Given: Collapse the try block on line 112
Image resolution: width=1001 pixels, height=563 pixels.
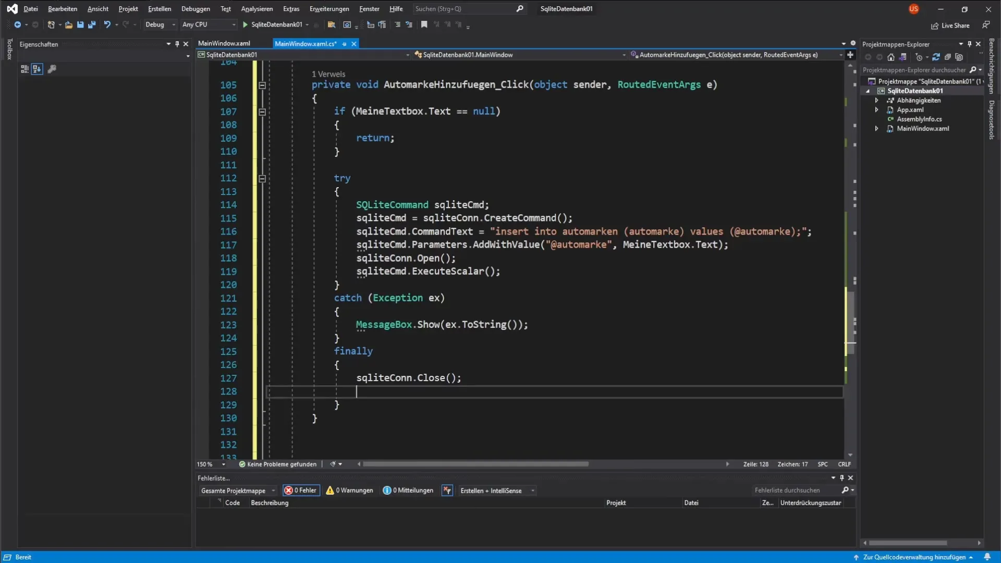Looking at the screenshot, I should click(262, 178).
